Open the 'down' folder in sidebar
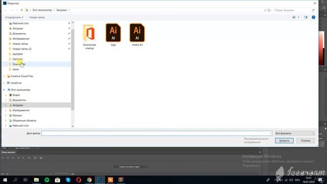This screenshot has width=327, height=184. pyautogui.click(x=16, y=70)
